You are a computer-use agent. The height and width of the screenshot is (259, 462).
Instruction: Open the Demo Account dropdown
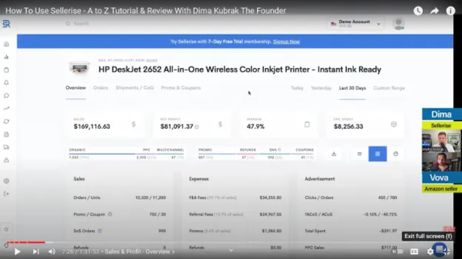coord(355,24)
